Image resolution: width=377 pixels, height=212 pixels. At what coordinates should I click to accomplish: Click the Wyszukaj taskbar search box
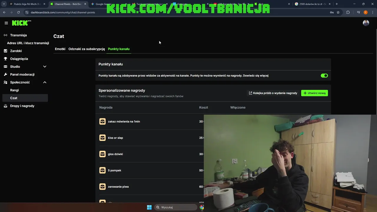click(x=176, y=207)
